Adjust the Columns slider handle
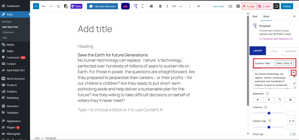The image size is (299, 140). point(269,113)
